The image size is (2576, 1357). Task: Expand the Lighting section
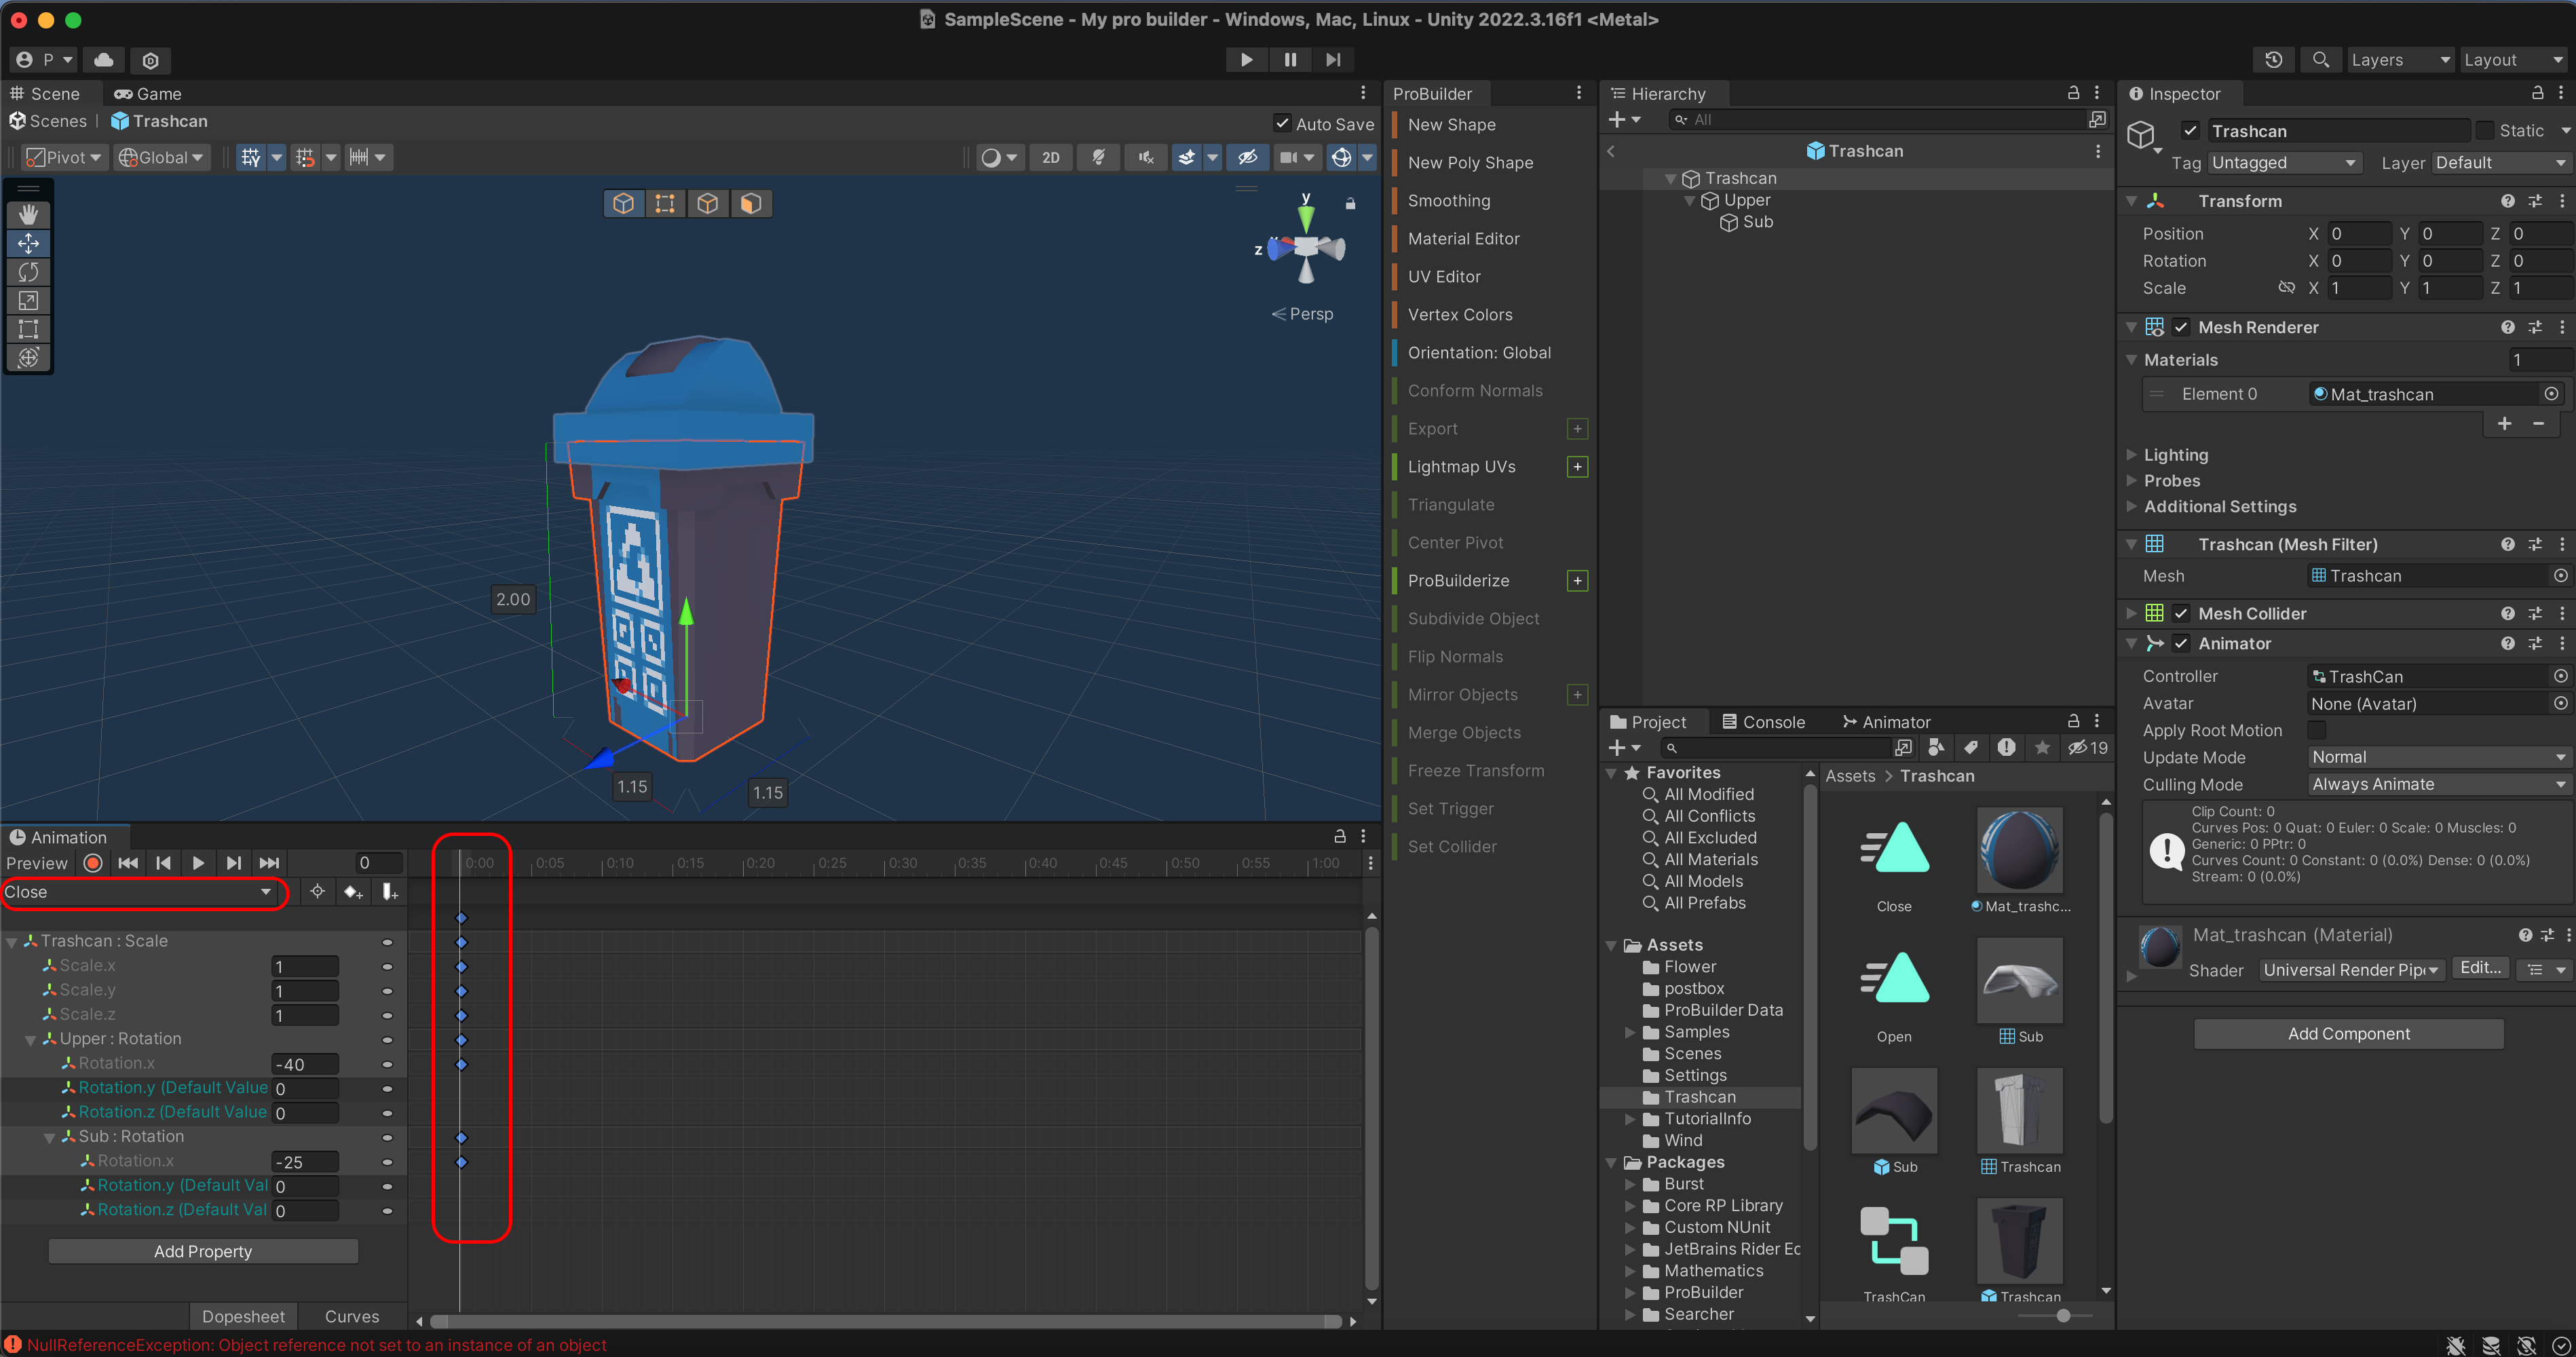click(x=2175, y=455)
